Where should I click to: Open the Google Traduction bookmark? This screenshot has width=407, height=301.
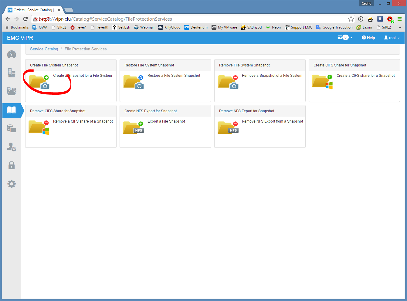[334, 27]
